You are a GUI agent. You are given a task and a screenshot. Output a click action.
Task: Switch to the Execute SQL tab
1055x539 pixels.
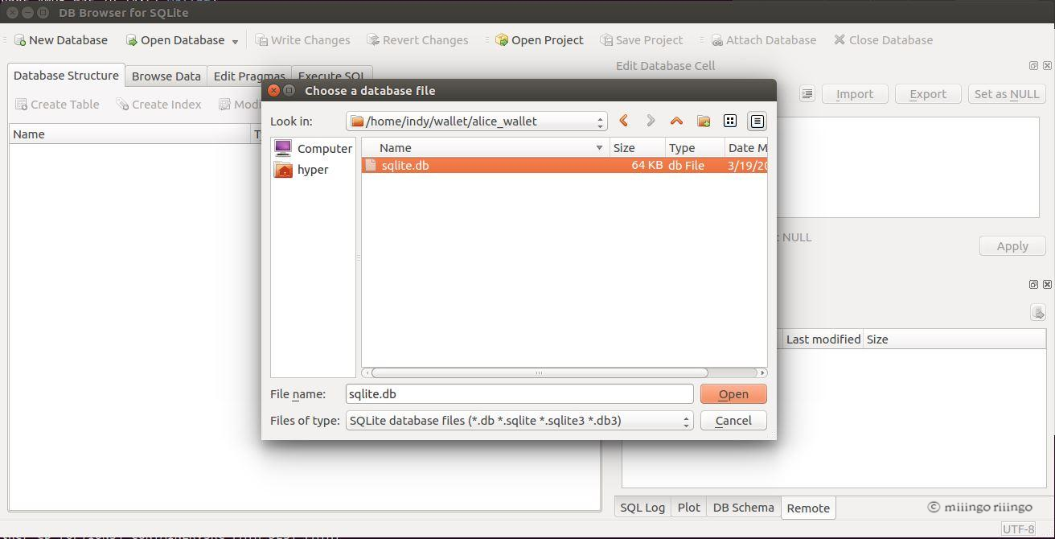332,76
